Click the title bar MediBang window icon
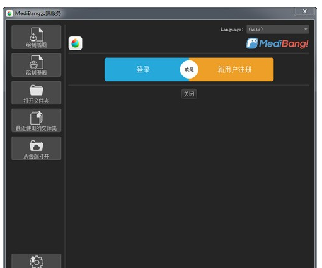This screenshot has width=322, height=268. pyautogui.click(x=9, y=13)
